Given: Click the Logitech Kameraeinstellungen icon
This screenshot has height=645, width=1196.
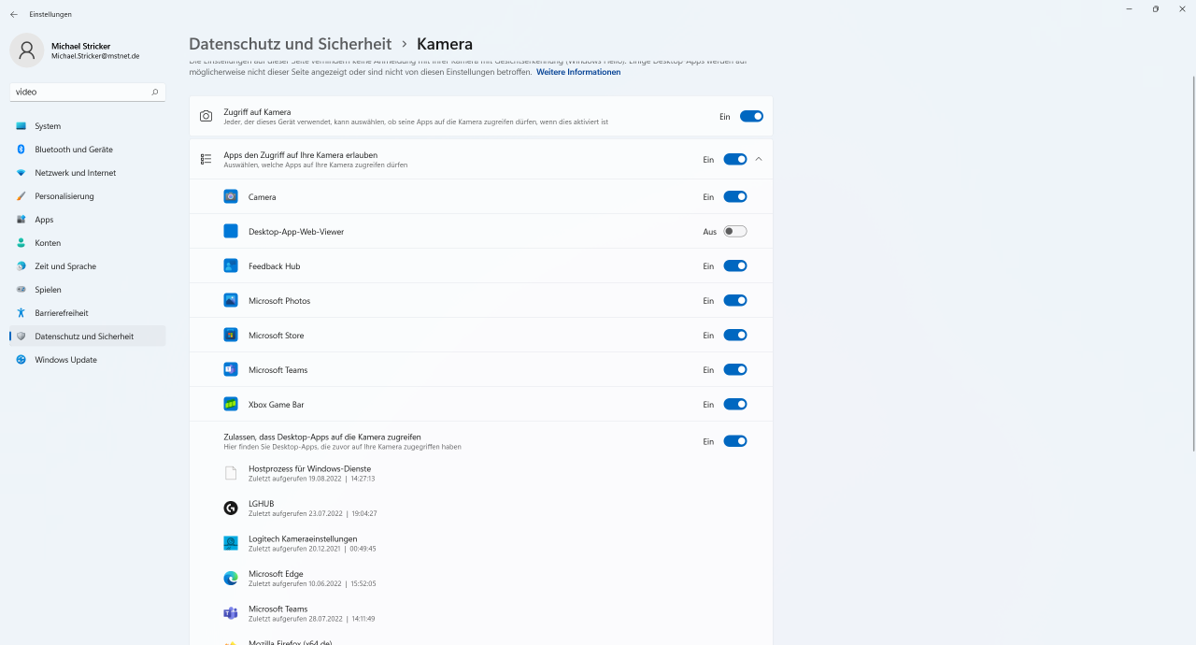Looking at the screenshot, I should [231, 543].
